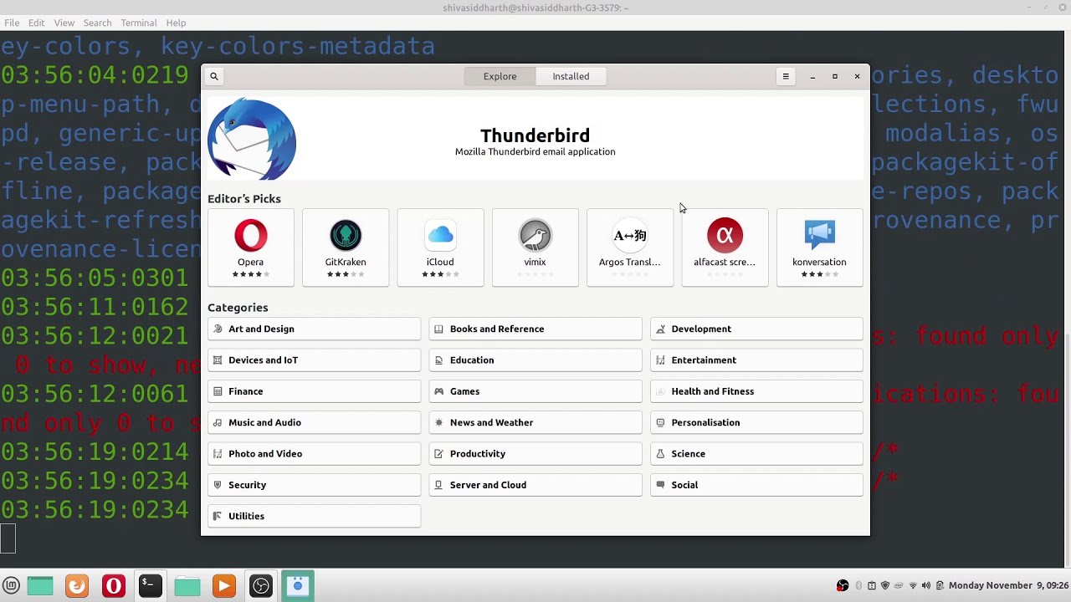The height and width of the screenshot is (602, 1071).
Task: Open the clock showing Monday November 9
Action: (x=1008, y=585)
